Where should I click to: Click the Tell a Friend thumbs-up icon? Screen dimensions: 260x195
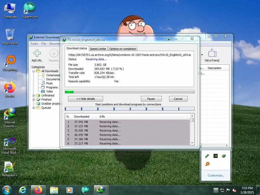[212, 56]
